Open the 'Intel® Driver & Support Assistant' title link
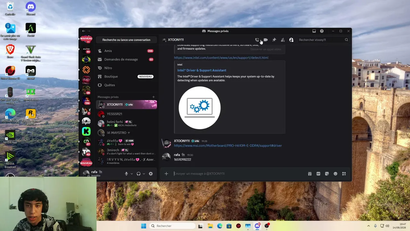The width and height of the screenshot is (410, 231). click(x=202, y=70)
